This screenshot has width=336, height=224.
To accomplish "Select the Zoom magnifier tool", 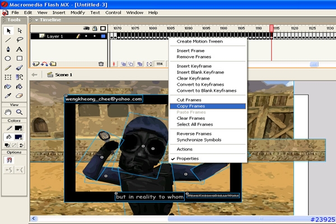I will click(20, 112).
